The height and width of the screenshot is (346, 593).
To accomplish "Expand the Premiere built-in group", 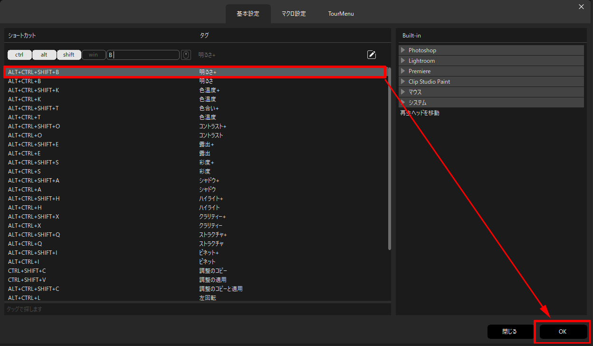I will (x=403, y=71).
